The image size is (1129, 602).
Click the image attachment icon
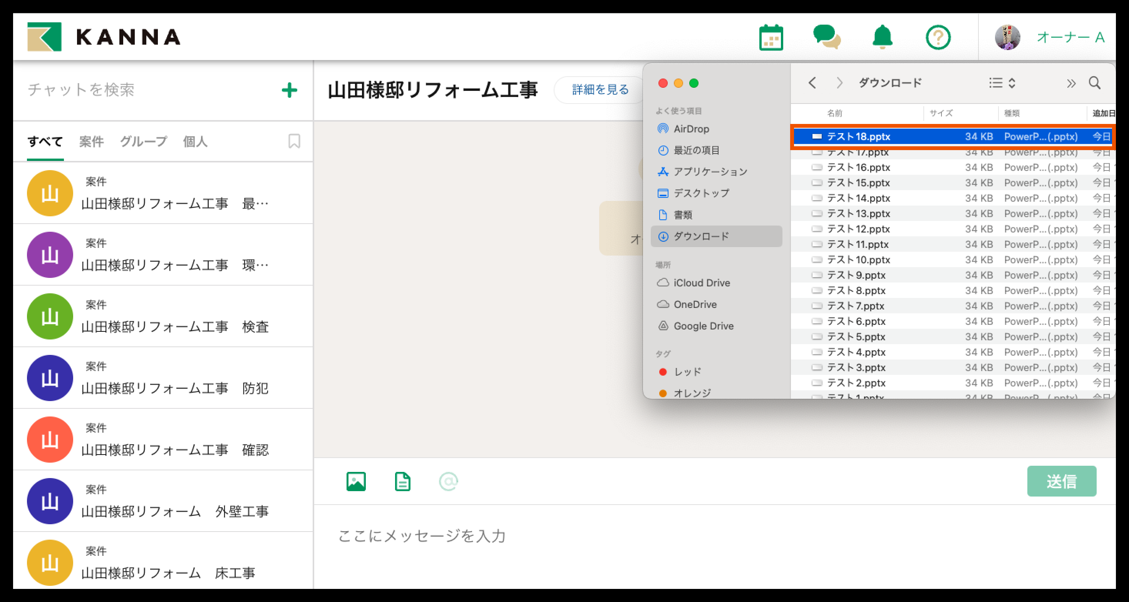point(356,482)
